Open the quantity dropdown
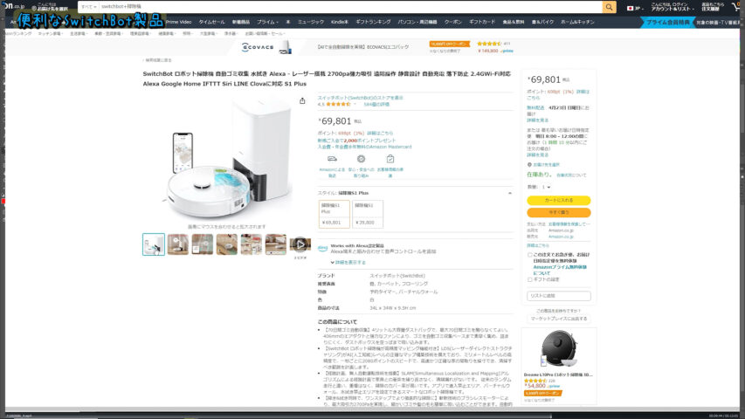The height and width of the screenshot is (419, 745). pos(545,187)
